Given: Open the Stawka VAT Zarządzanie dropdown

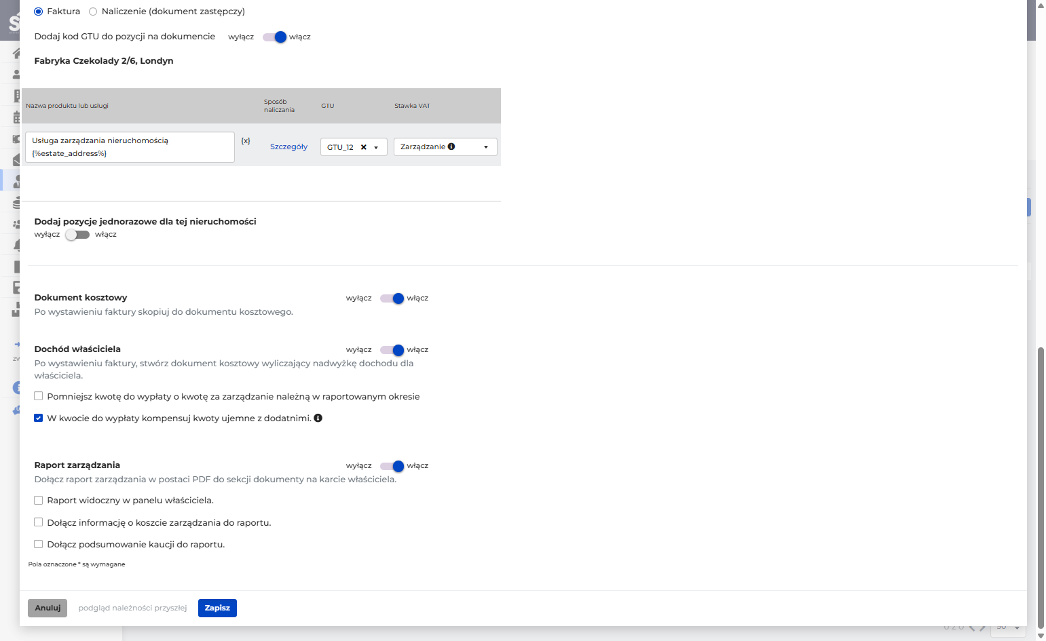Looking at the screenshot, I should (x=445, y=147).
